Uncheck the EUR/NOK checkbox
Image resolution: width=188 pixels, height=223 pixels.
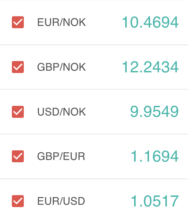pyautogui.click(x=18, y=22)
